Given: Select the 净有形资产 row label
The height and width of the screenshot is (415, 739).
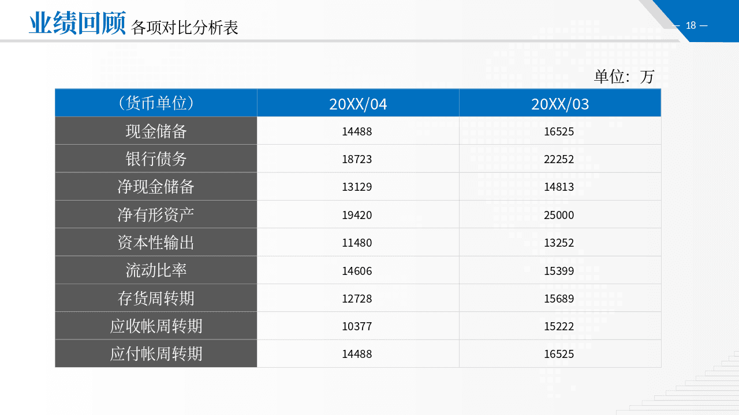Looking at the screenshot, I should point(156,214).
